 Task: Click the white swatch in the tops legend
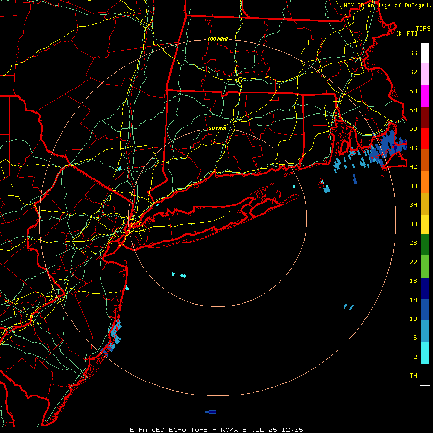coord(425,53)
